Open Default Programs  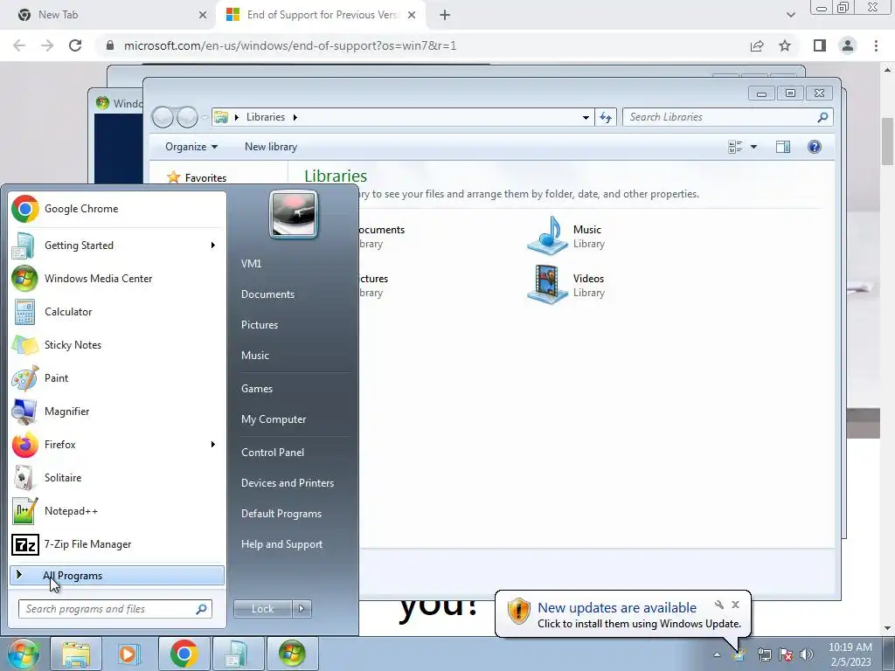281,514
